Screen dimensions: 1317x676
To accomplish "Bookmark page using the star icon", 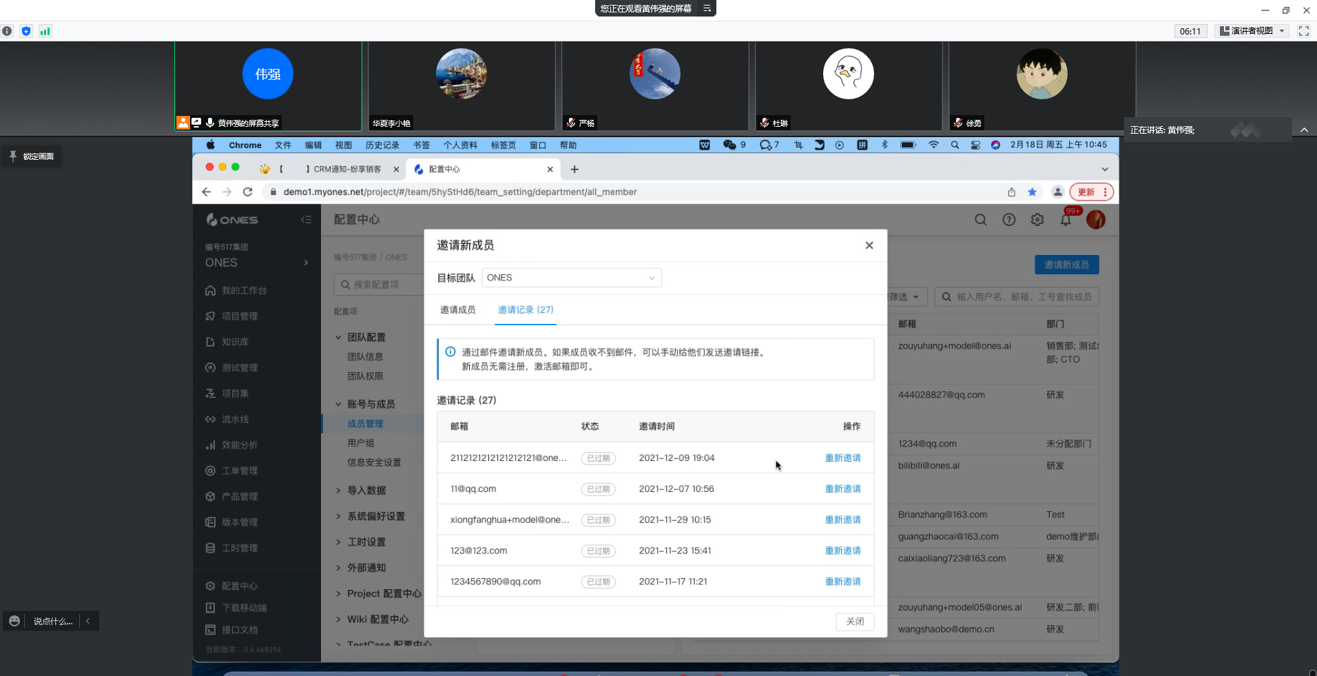I will (x=1032, y=192).
